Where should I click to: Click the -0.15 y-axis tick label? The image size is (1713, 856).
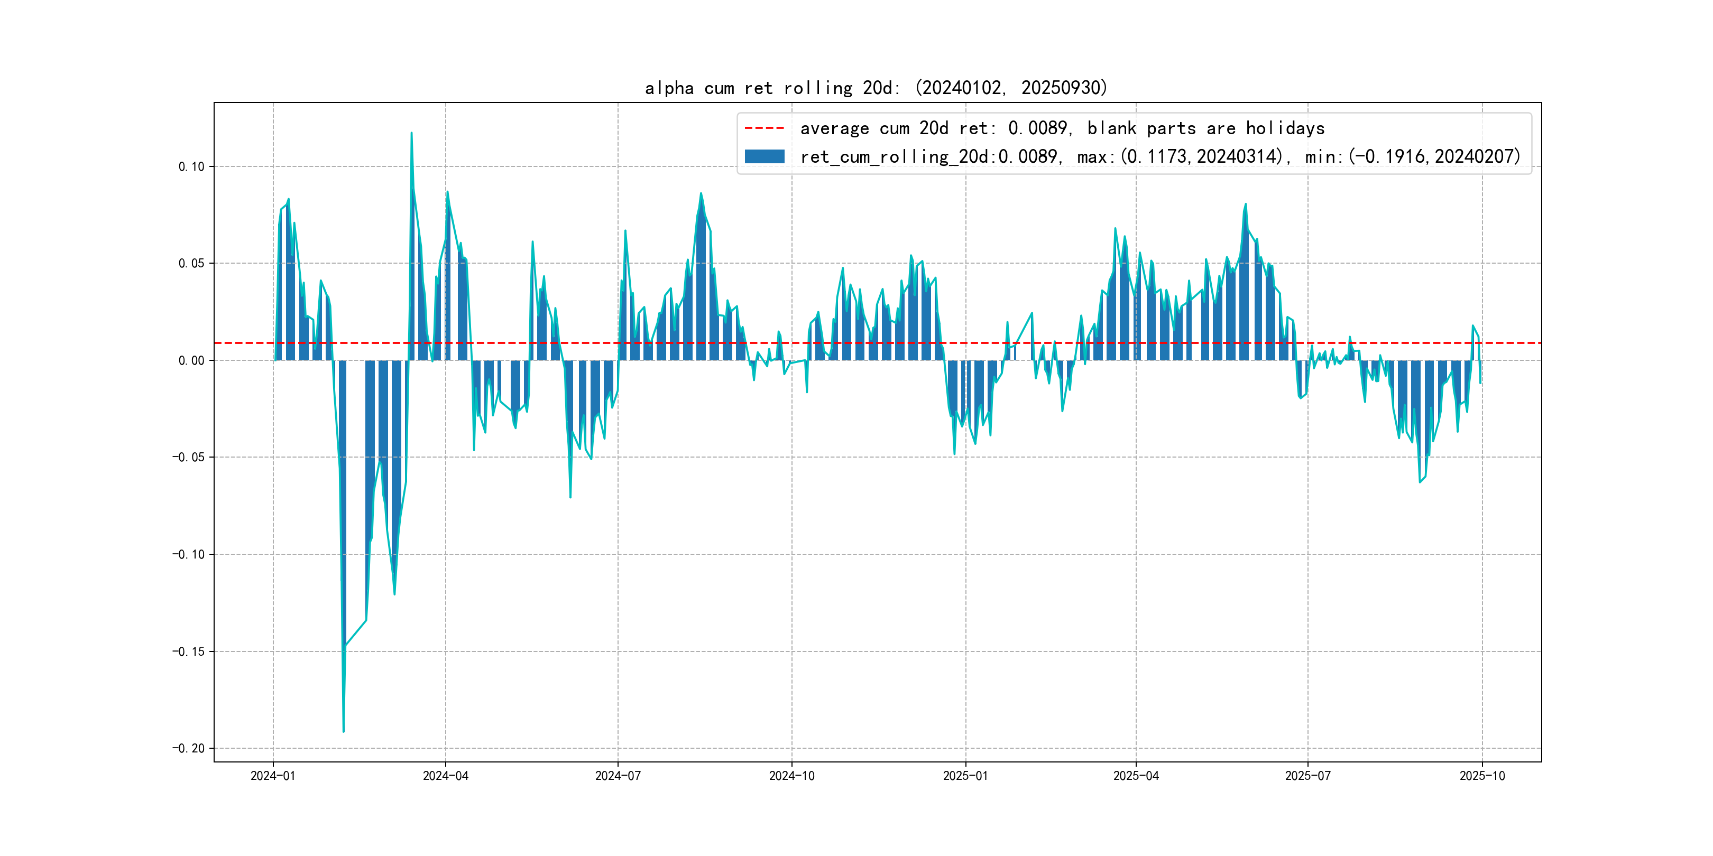coord(188,652)
